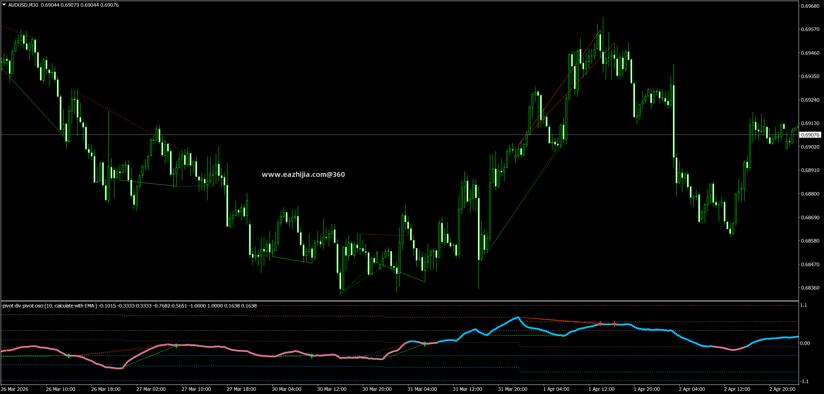Screen dimensions: 824x394
Task: Click time axis label 30 Mar 12:00
Action: click(332, 389)
